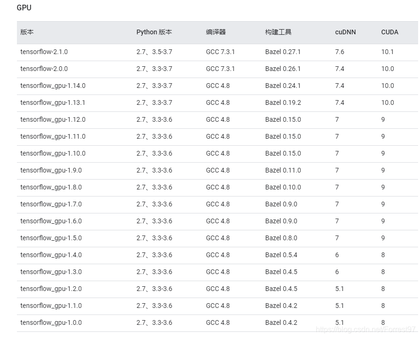
Task: Click cuDNN 6 in tensorflow_gpu-1.4.0 row
Action: [337, 254]
